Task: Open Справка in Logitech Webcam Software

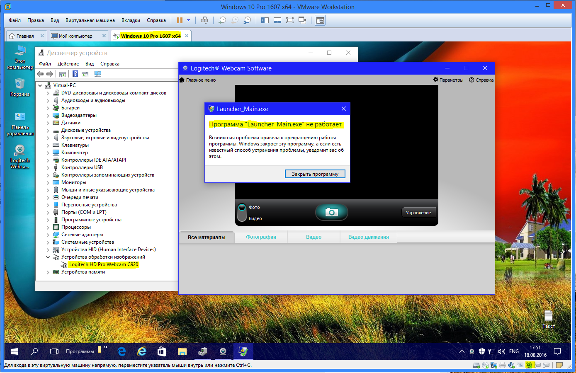Action: click(481, 80)
